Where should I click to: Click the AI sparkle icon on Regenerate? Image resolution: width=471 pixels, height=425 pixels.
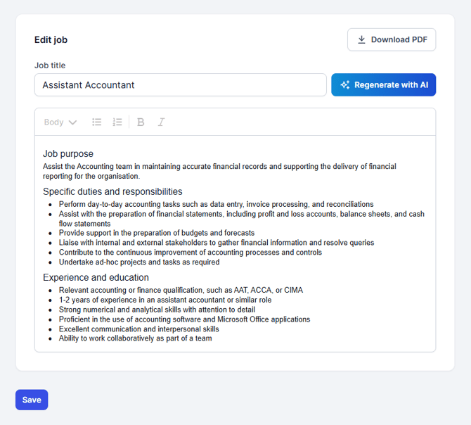click(344, 85)
